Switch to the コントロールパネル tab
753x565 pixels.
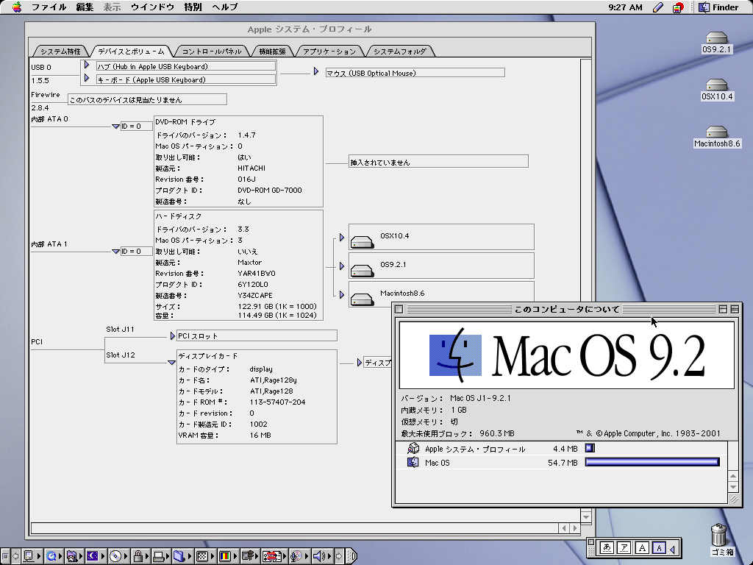211,51
